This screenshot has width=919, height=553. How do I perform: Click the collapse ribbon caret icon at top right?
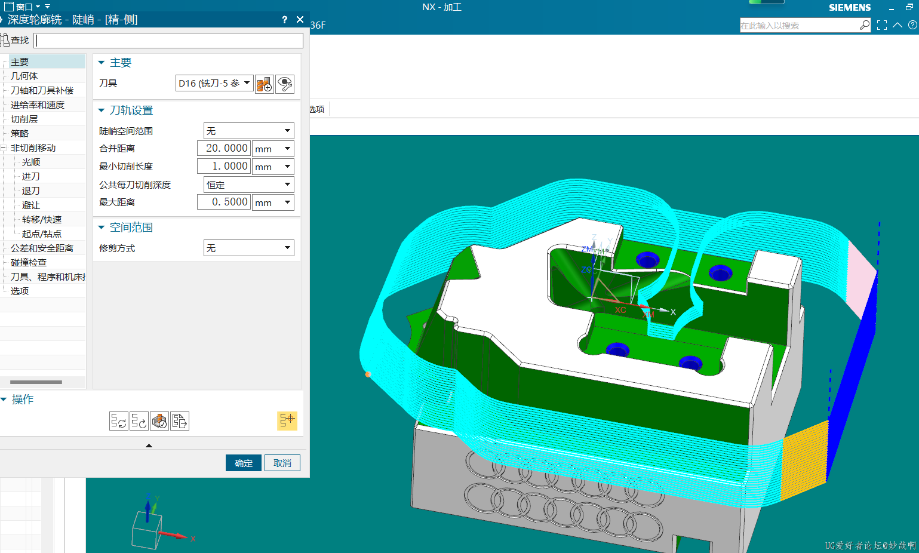pos(898,25)
